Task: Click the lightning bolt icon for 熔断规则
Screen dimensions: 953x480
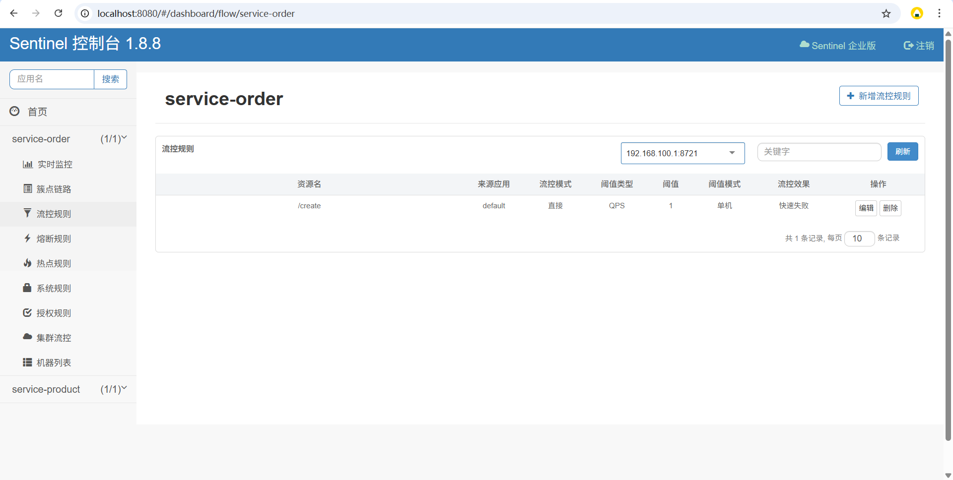Action: pos(28,238)
